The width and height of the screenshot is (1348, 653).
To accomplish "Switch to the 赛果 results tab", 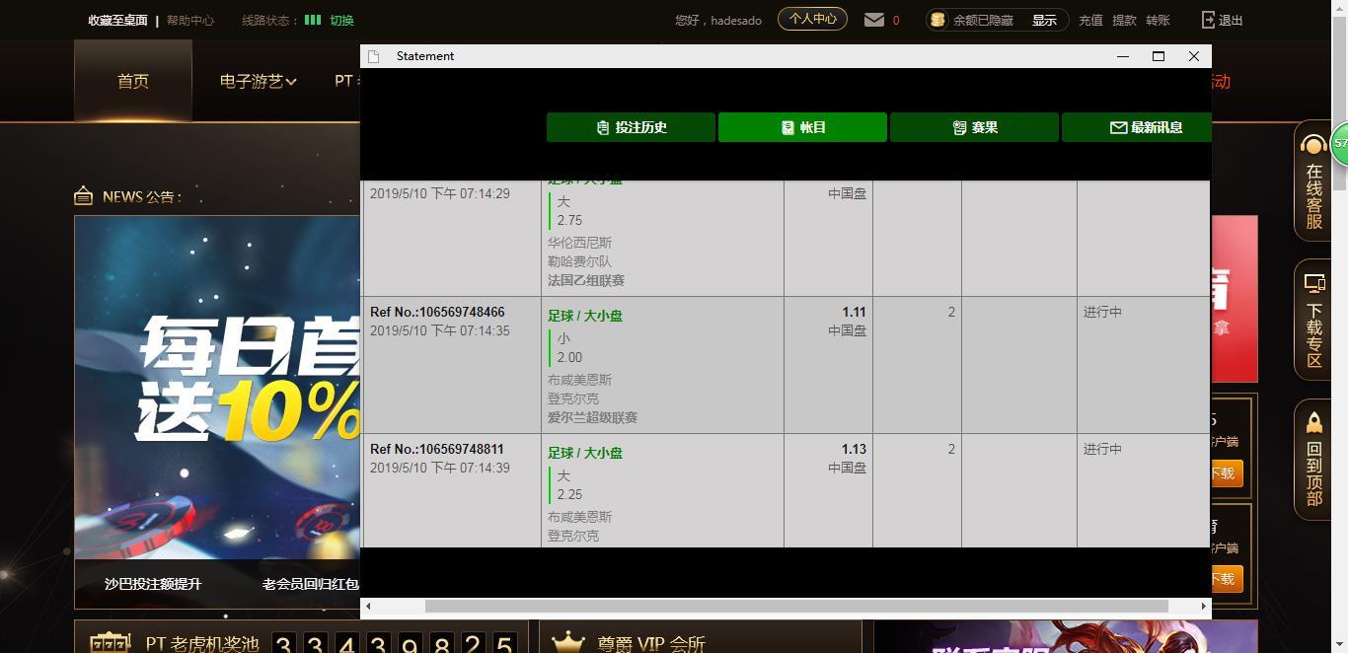I will pyautogui.click(x=974, y=127).
